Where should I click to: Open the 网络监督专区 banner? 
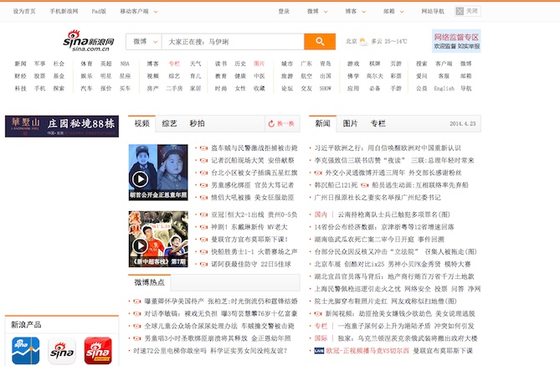tap(456, 41)
